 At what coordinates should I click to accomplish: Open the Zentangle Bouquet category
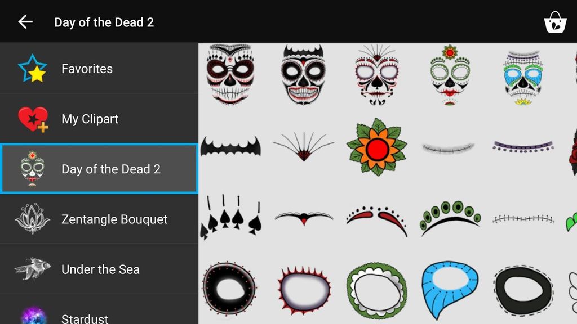99,219
